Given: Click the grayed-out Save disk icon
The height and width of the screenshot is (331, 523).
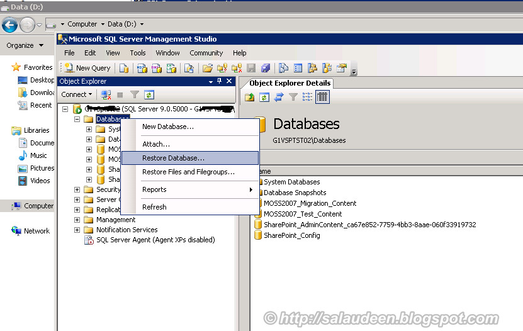Looking at the screenshot, I should (x=251, y=69).
